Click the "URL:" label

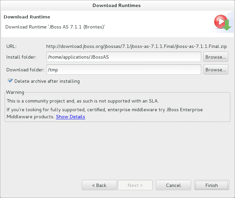11,46
